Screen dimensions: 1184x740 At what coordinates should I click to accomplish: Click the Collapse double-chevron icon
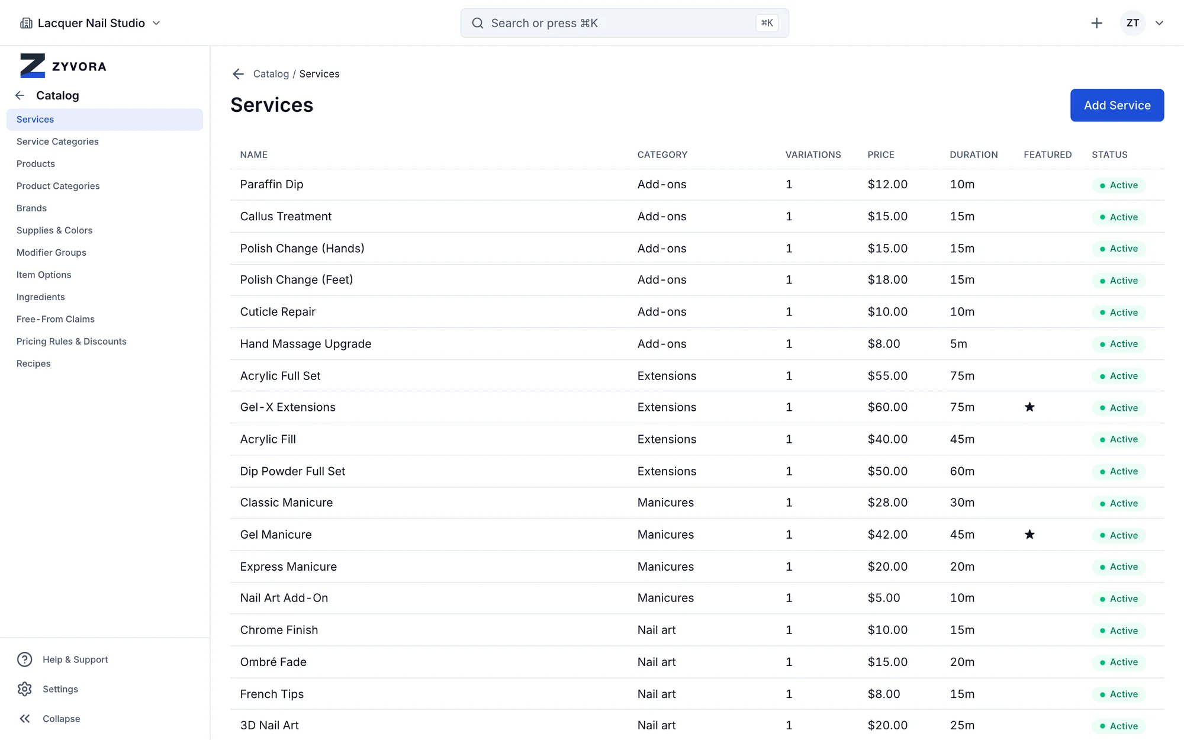pyautogui.click(x=24, y=719)
